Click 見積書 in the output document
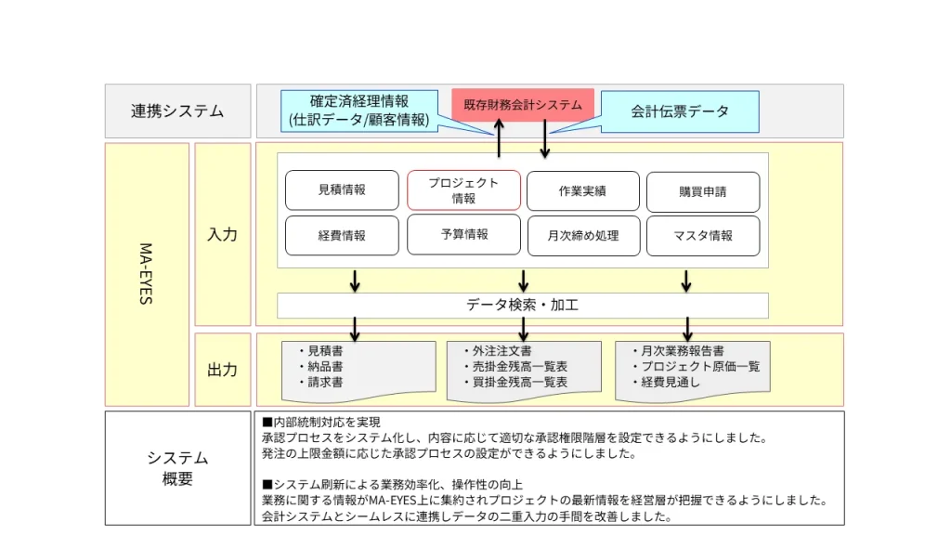951x535 pixels. [325, 350]
